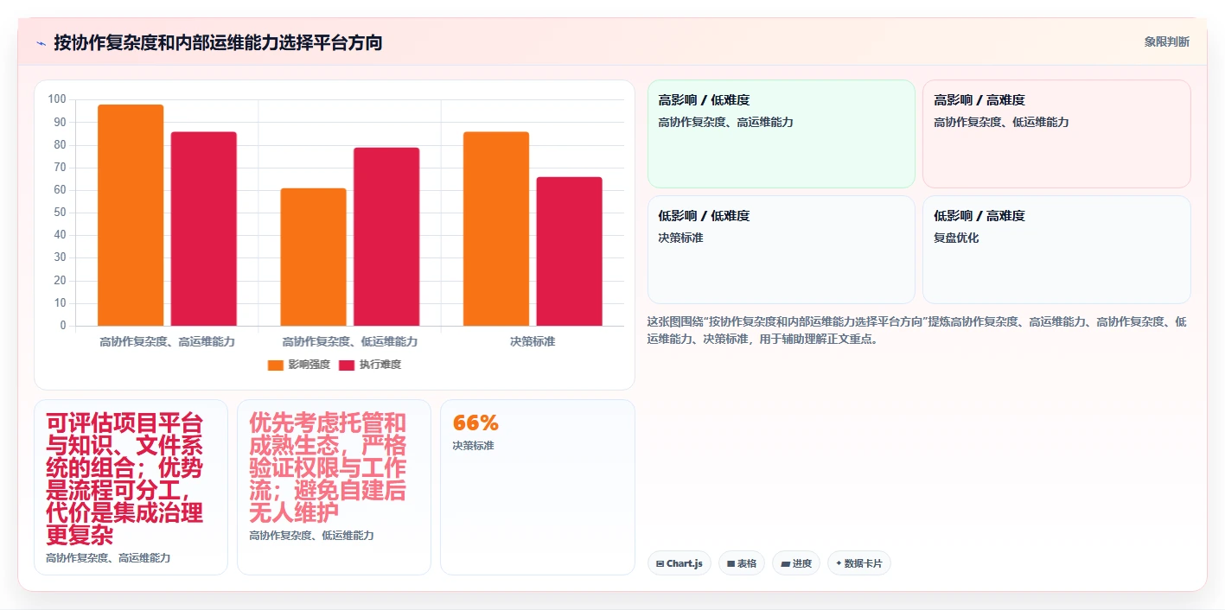Click the title 按协作复杂度和内部运维能力选择平台方向
This screenshot has width=1225, height=610.
218,42
